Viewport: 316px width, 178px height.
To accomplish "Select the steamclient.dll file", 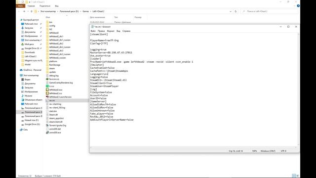I will [x=56, y=122].
